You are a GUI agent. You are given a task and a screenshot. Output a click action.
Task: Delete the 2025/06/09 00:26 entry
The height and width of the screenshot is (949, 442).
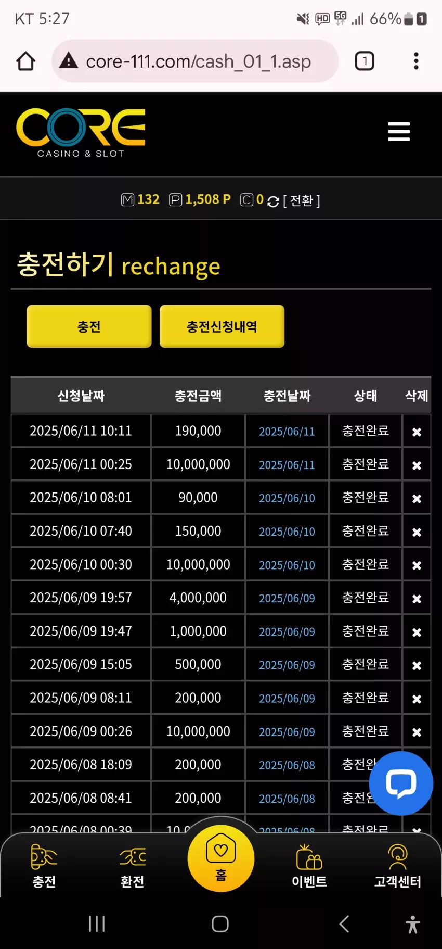pyautogui.click(x=417, y=732)
